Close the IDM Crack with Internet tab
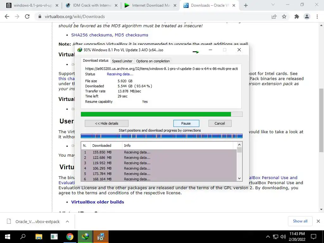This screenshot has width=324, height=243. (x=116, y=6)
